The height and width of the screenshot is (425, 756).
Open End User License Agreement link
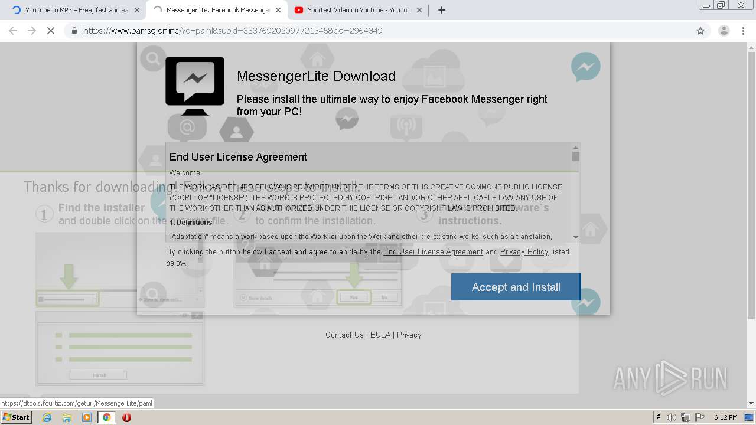[x=433, y=251]
